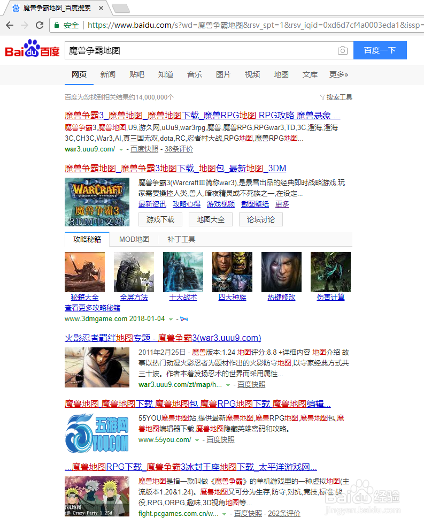Open the 秘籍大全 text link
This screenshot has height=525, width=424.
84,297
